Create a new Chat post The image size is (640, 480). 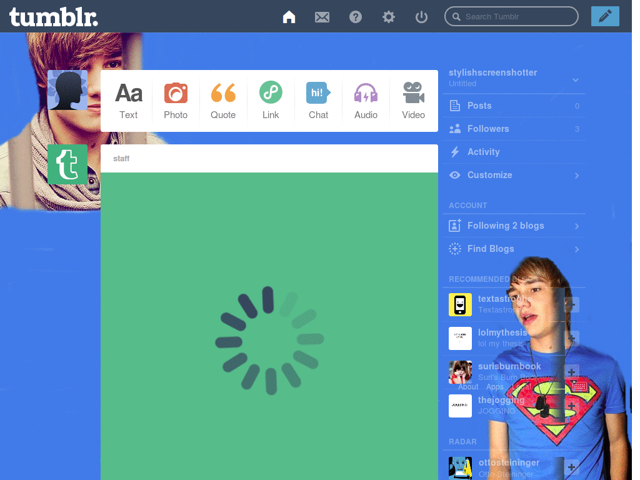[x=318, y=101]
